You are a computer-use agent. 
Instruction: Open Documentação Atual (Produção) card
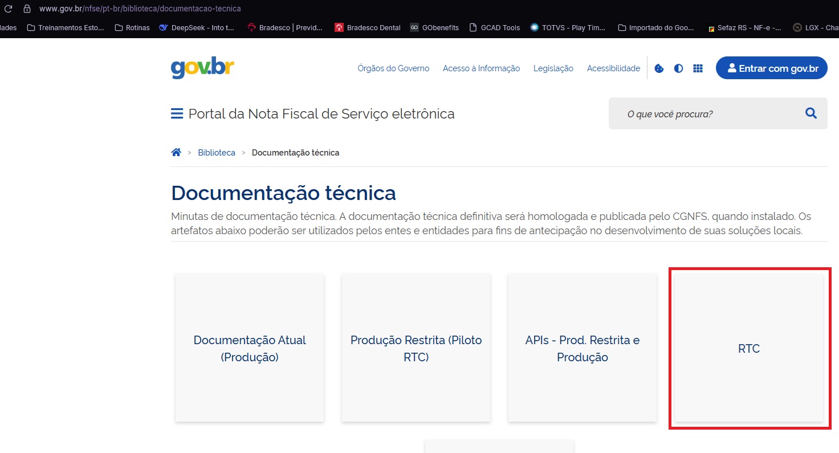(x=250, y=348)
